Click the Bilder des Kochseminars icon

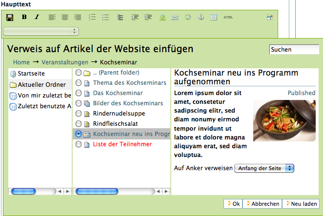coord(87,103)
